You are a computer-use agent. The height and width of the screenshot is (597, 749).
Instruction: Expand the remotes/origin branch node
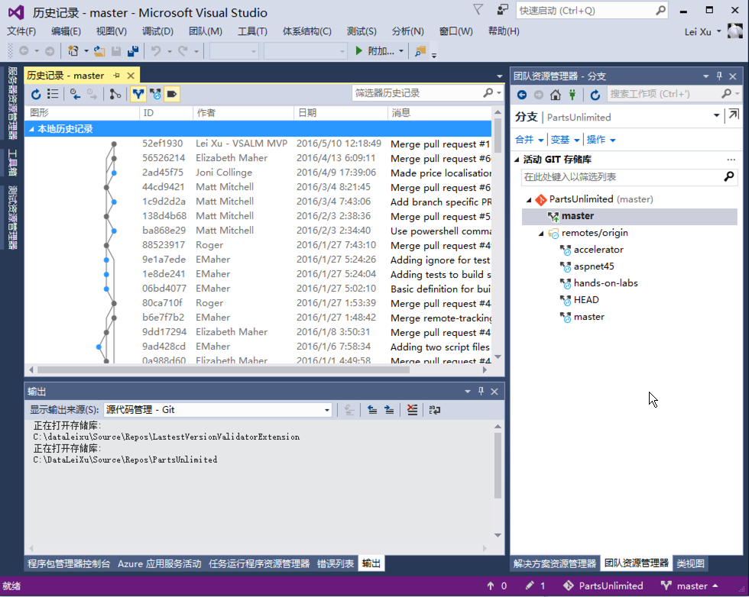point(540,233)
